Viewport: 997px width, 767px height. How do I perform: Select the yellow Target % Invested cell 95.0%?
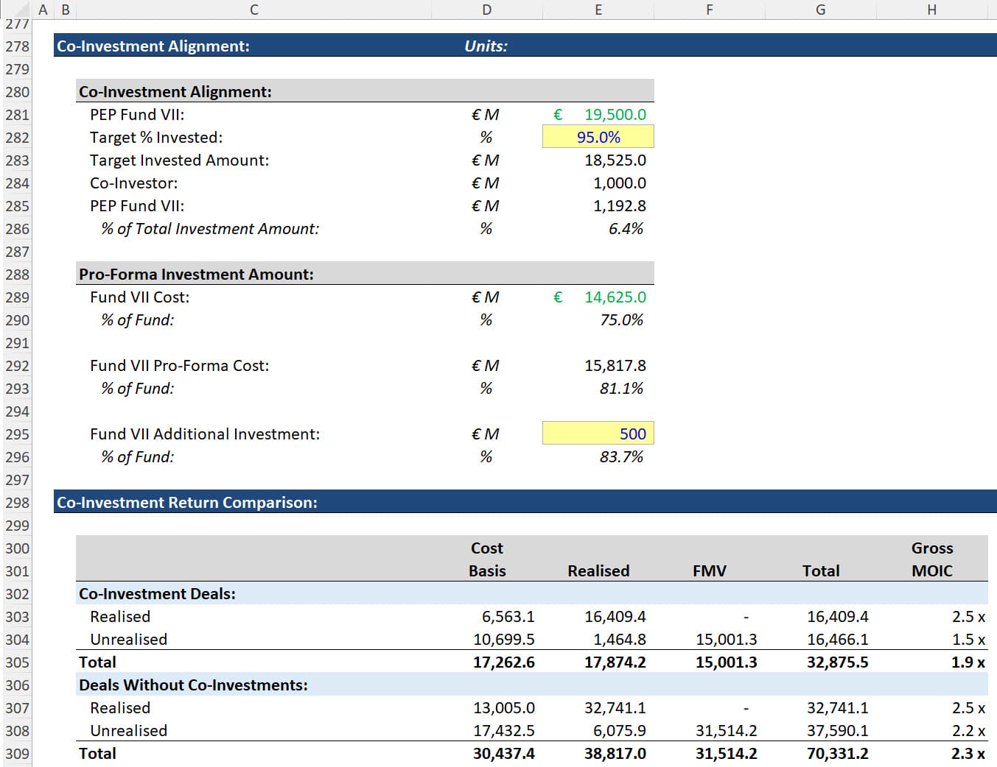598,137
